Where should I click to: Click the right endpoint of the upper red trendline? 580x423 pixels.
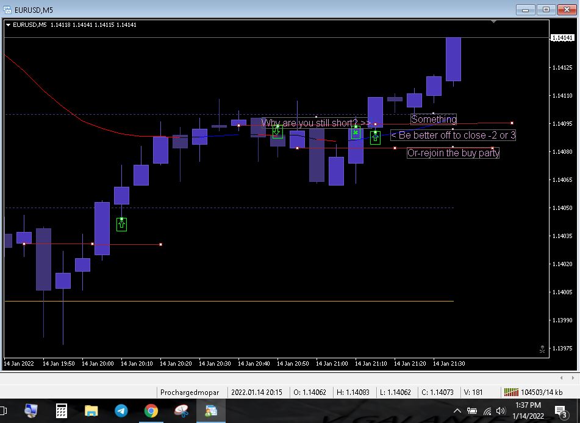click(512, 123)
